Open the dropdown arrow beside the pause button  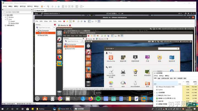tap(44, 6)
